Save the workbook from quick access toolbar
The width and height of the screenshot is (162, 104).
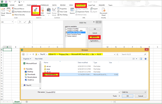pyautogui.click(x=6, y=2)
